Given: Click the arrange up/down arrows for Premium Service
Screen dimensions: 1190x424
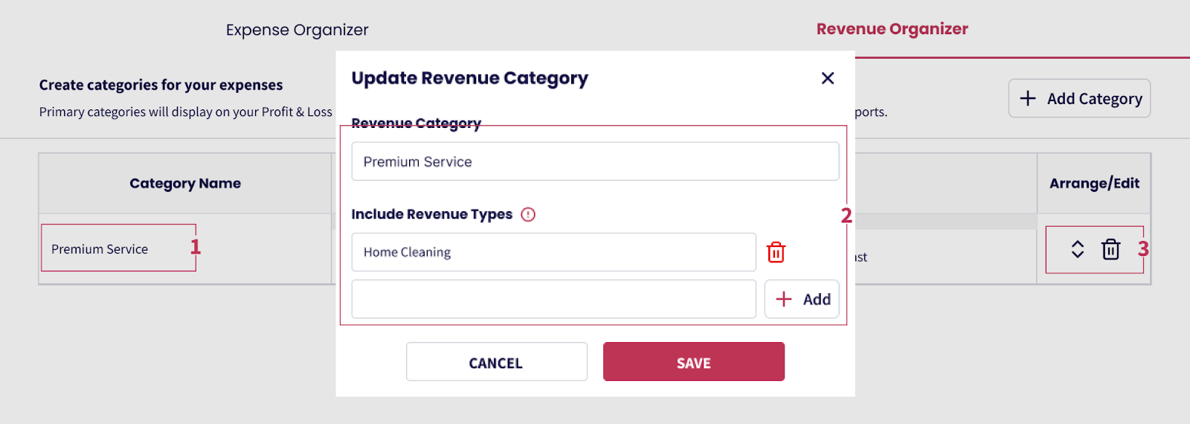Looking at the screenshot, I should pyautogui.click(x=1078, y=249).
